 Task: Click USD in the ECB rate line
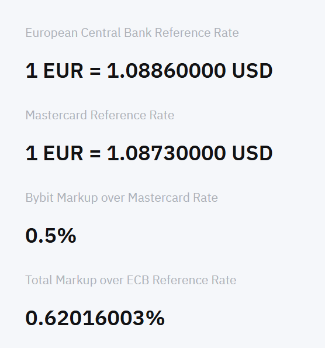[x=253, y=71]
